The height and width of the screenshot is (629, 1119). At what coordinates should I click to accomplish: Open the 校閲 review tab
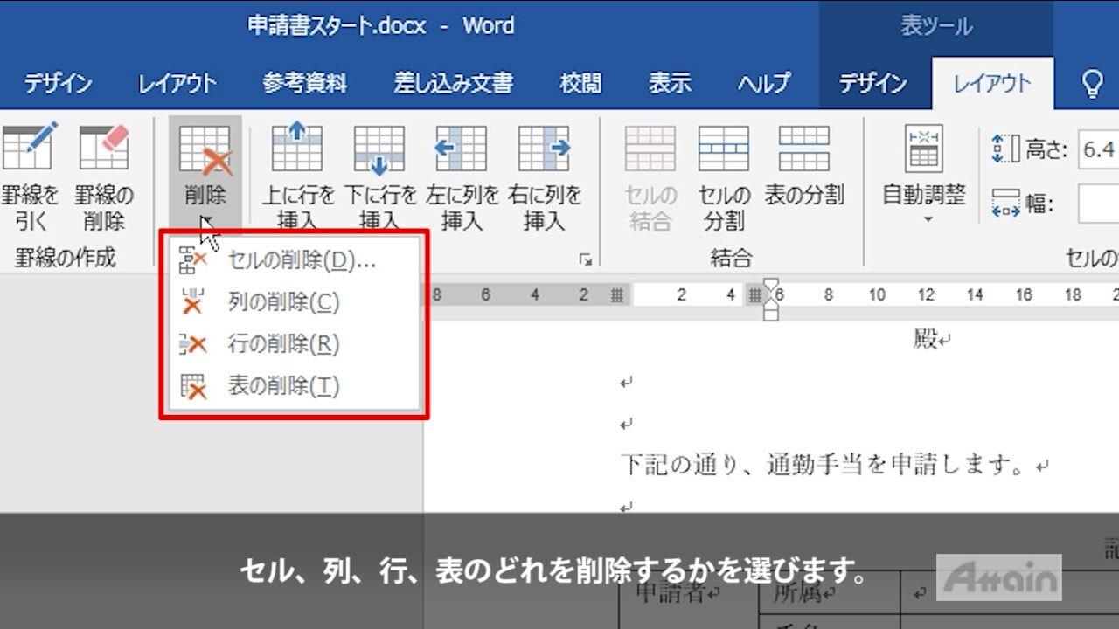point(580,84)
